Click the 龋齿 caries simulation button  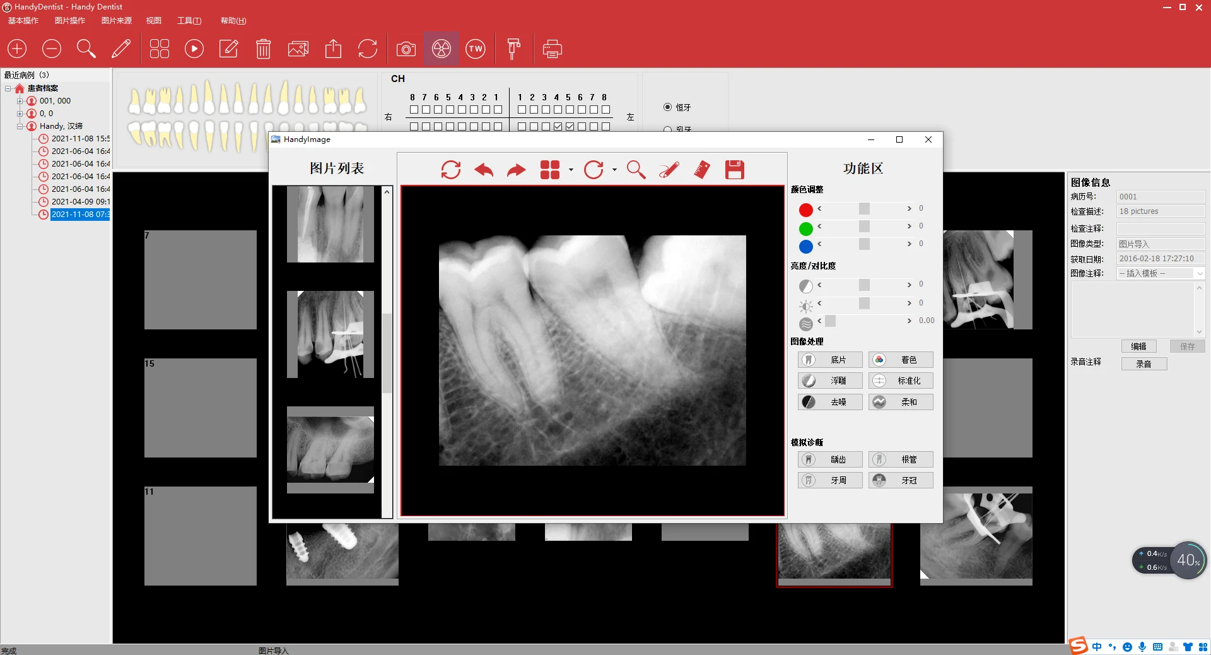(x=830, y=459)
